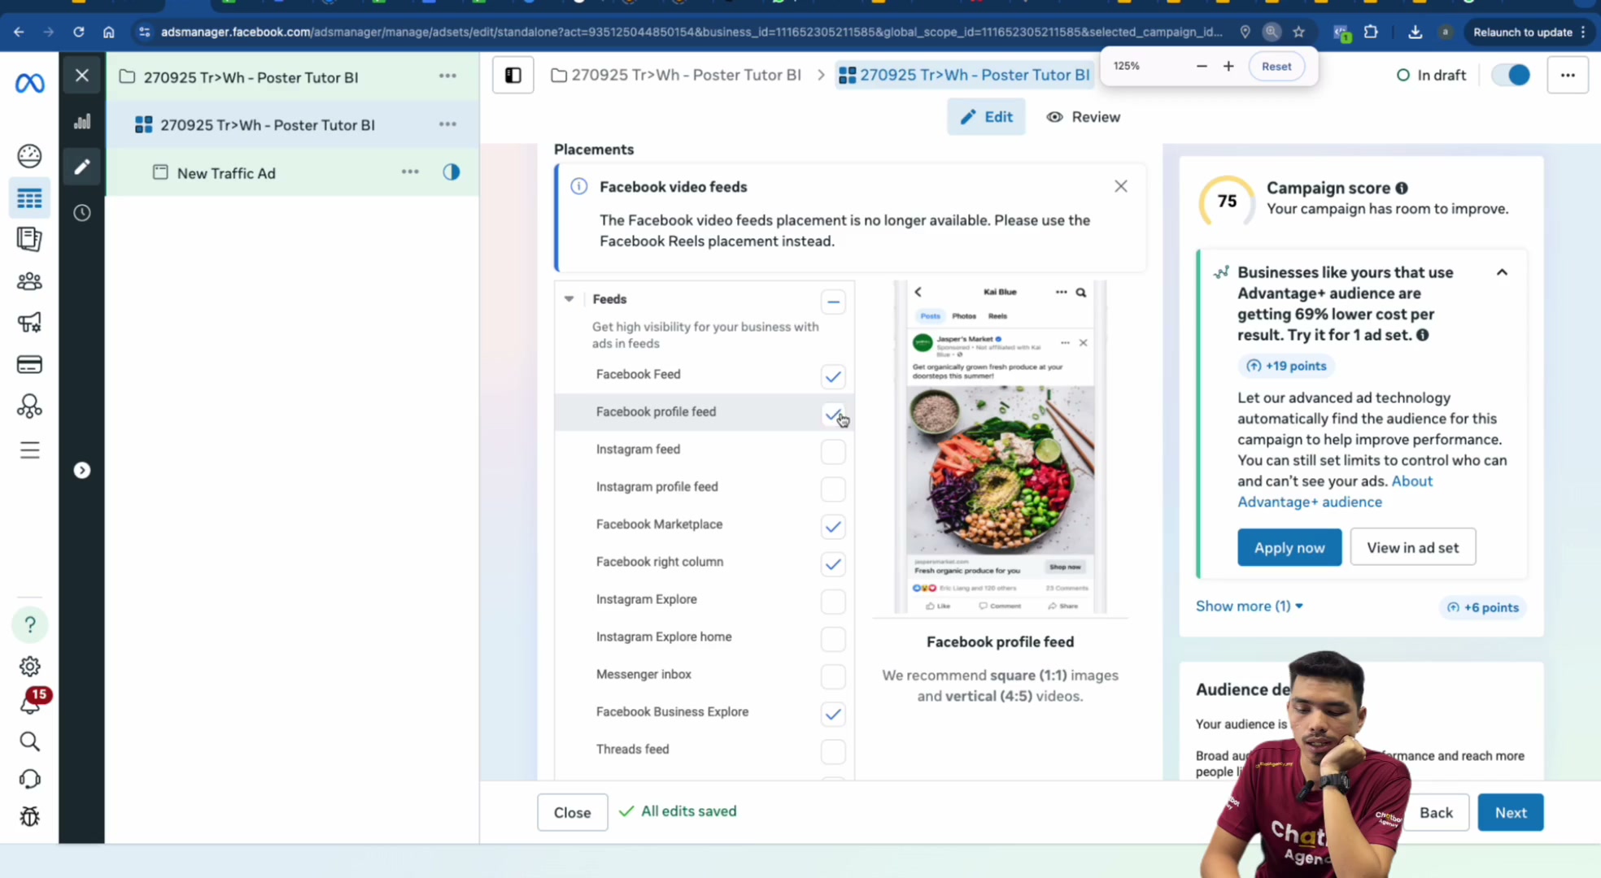Open Audiences people icon in sidebar
1601x878 pixels.
click(29, 281)
